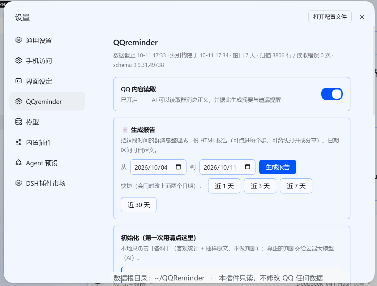Click the gear icon beside DSH插件市场
This screenshot has height=286, width=377.
coord(19,183)
